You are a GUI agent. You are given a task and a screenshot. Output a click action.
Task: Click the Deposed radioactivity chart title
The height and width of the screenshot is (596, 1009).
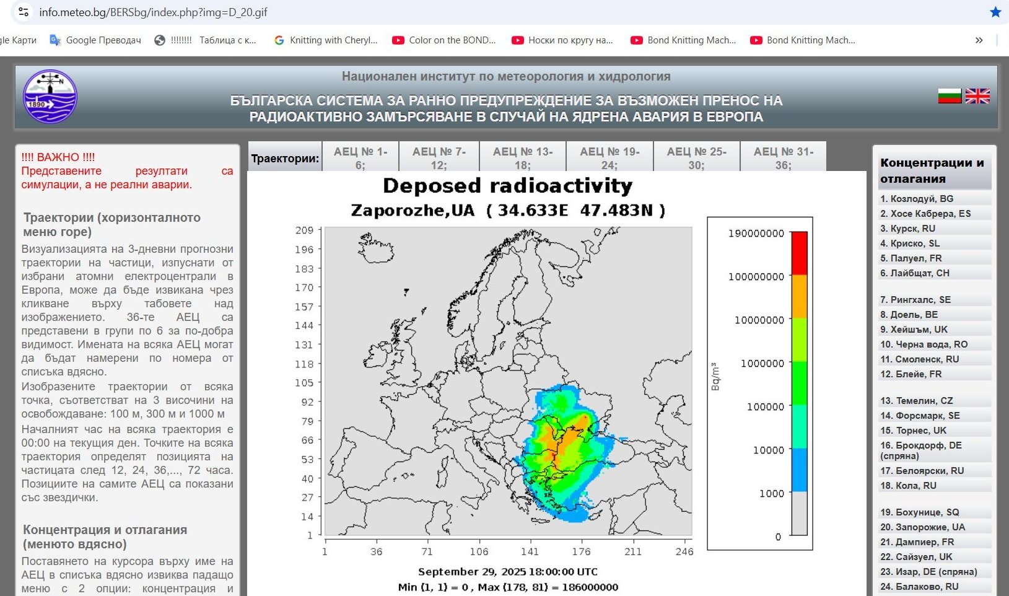[x=508, y=186]
